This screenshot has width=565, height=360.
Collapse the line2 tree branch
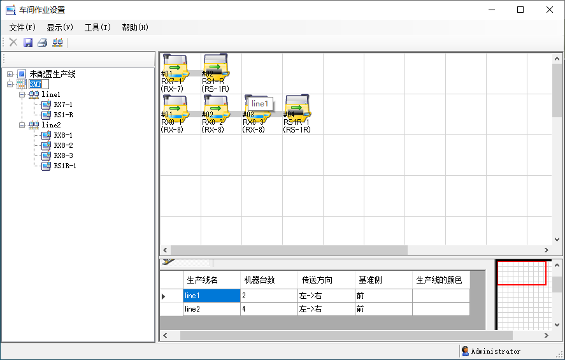tap(22, 125)
